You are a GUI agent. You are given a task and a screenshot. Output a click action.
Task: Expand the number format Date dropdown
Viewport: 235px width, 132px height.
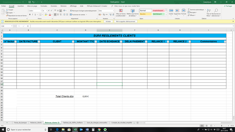[x=114, y=11]
